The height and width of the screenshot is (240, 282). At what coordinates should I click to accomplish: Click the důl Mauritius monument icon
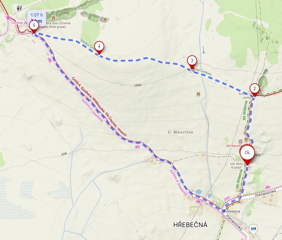[240, 141]
